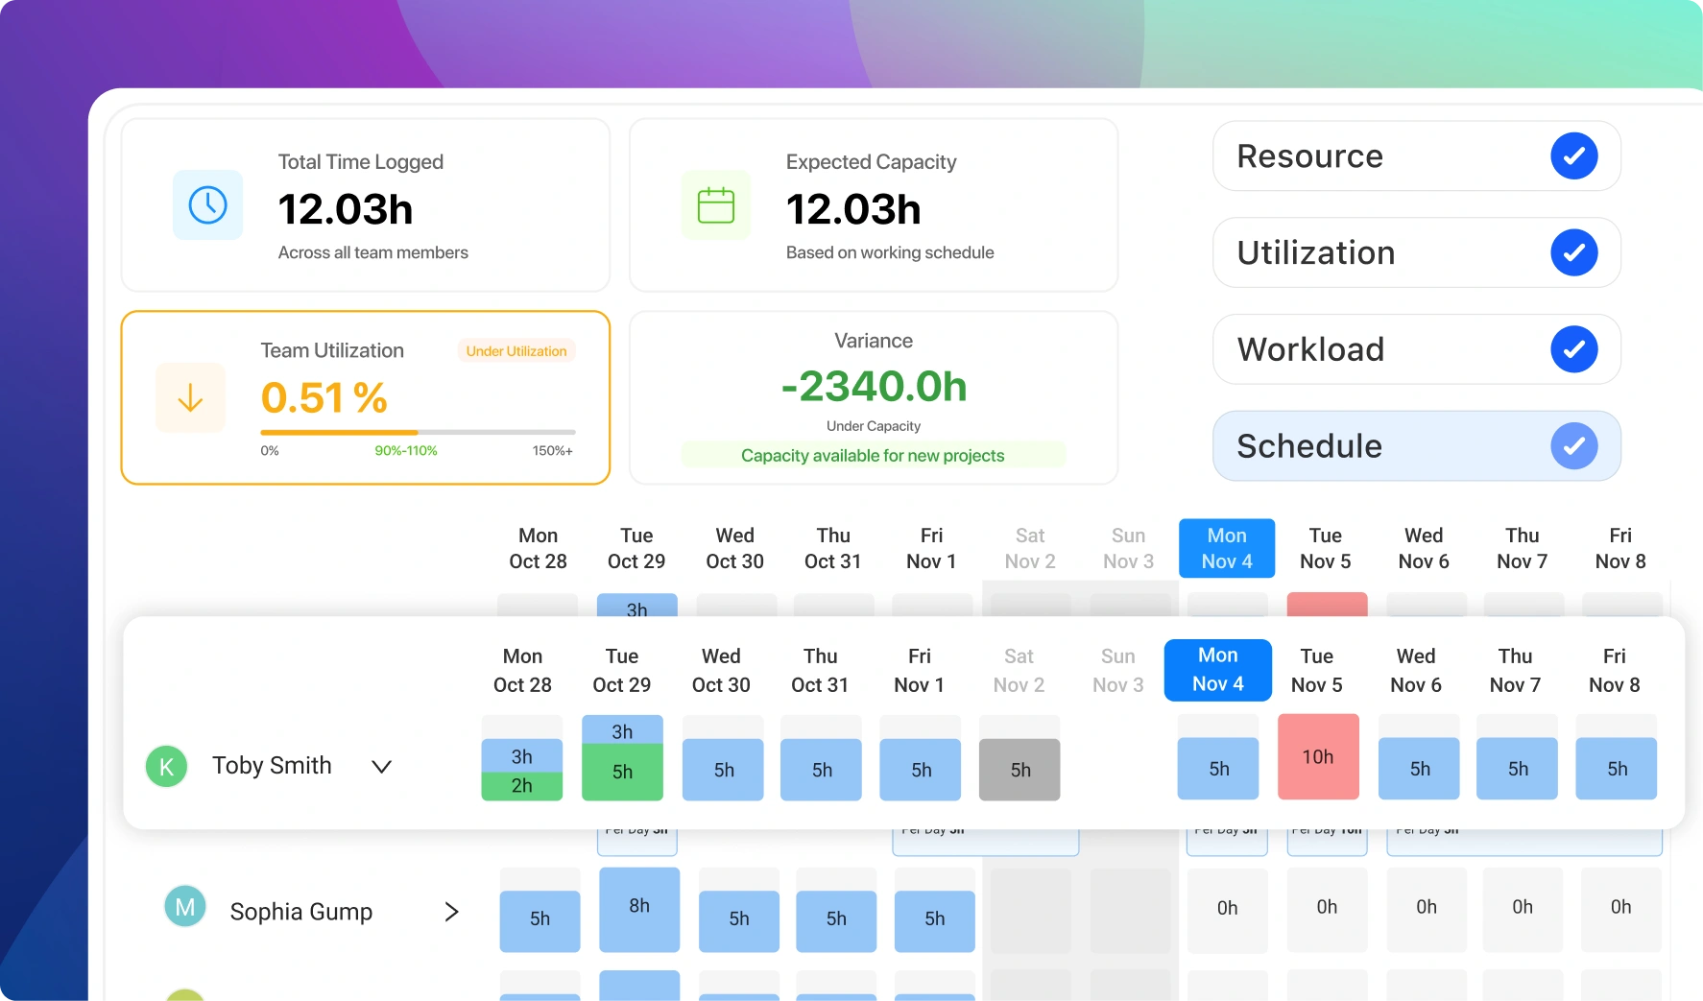
Task: Click the calendar icon on Expected Capacity card
Action: 715,204
